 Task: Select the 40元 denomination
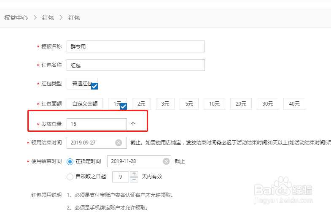[x=294, y=104]
